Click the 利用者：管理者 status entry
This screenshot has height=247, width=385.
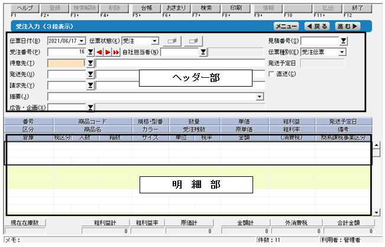tap(351, 240)
